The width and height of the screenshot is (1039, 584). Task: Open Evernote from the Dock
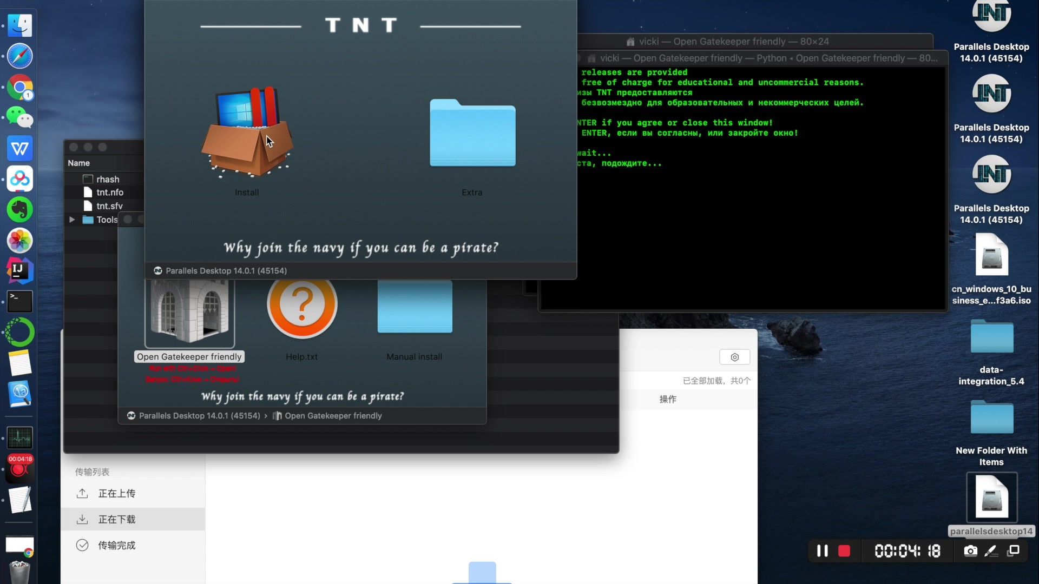[20, 210]
